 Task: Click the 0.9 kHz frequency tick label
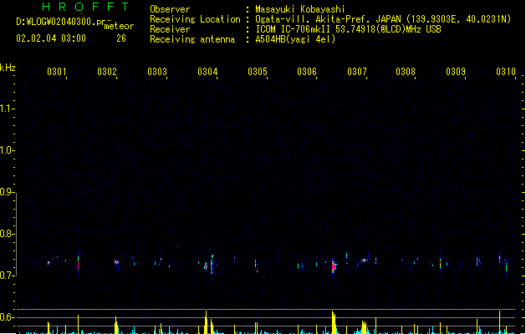coord(7,192)
